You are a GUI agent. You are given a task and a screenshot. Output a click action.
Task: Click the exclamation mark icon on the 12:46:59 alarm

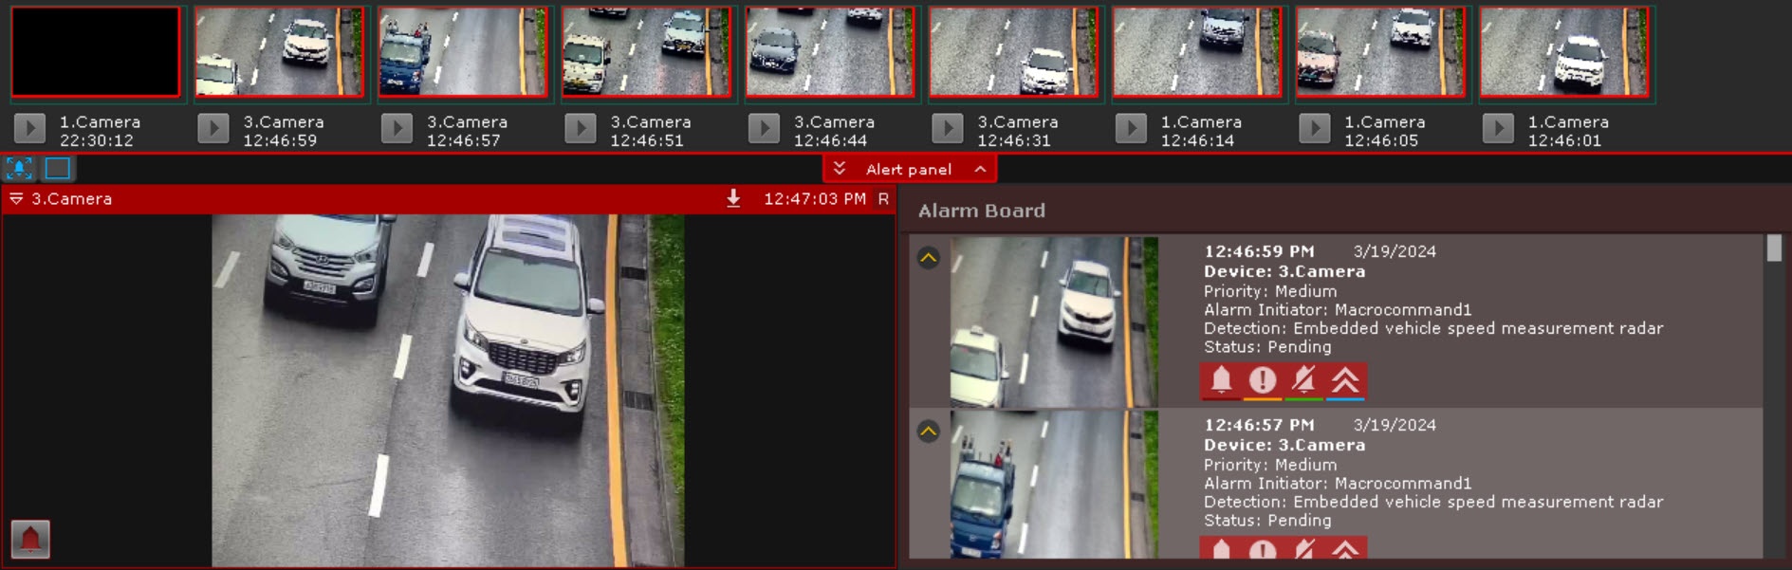(1263, 380)
